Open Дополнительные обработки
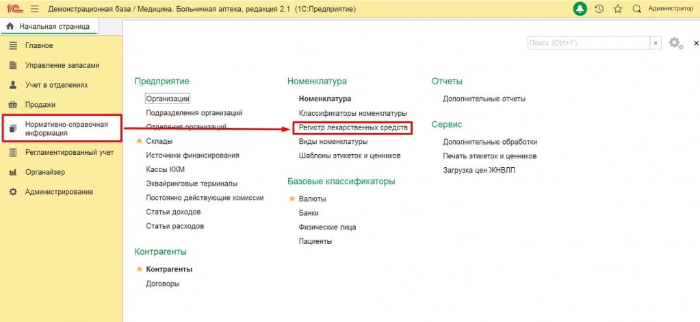Screen dimensions: 700x322 pos(490,142)
